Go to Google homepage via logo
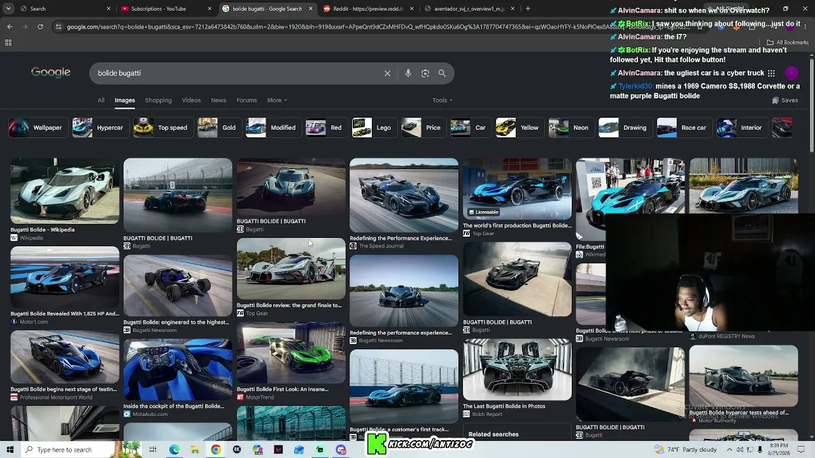The height and width of the screenshot is (458, 815). coord(51,73)
